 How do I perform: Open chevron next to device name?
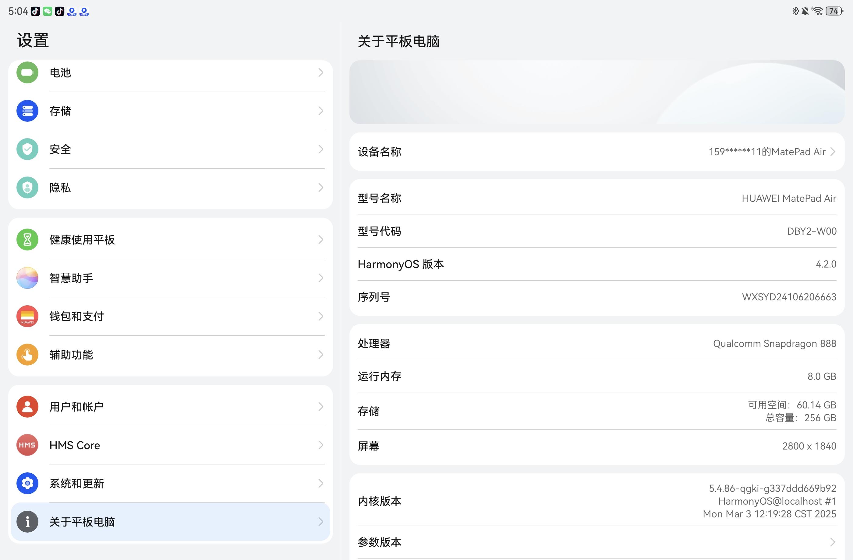point(833,152)
